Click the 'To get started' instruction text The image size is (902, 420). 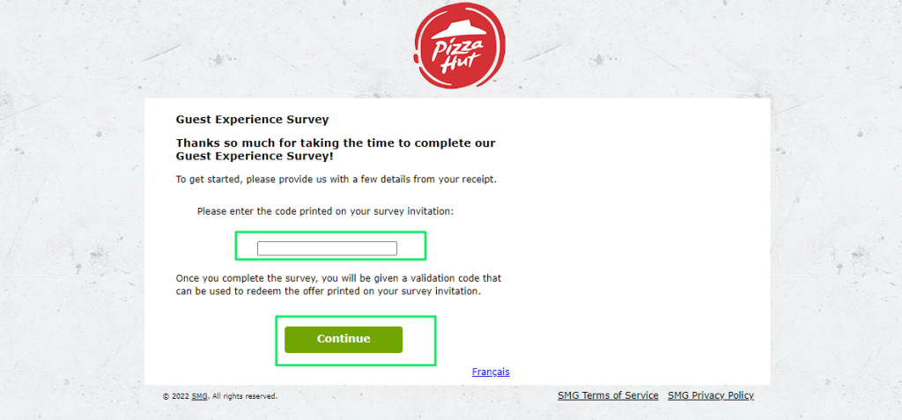pos(336,180)
